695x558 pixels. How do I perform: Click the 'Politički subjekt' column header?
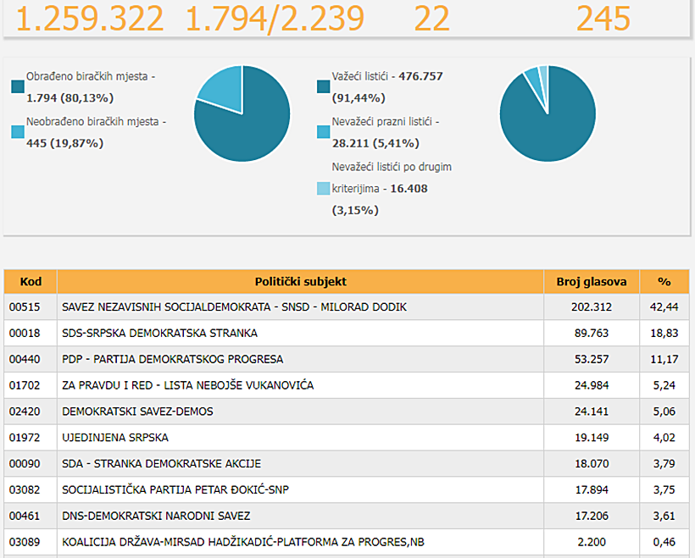coord(301,282)
